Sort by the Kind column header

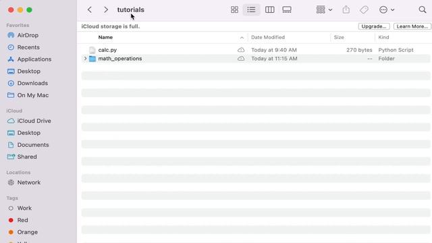tap(383, 37)
